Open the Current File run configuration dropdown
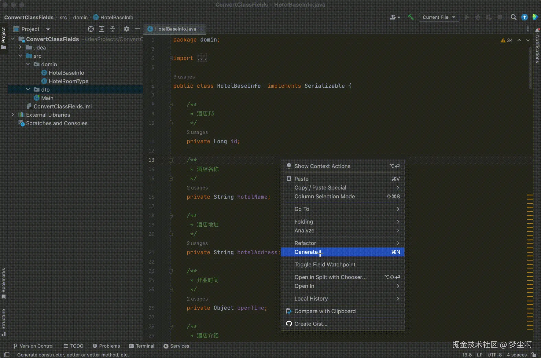Image resolution: width=541 pixels, height=358 pixels. 439,17
